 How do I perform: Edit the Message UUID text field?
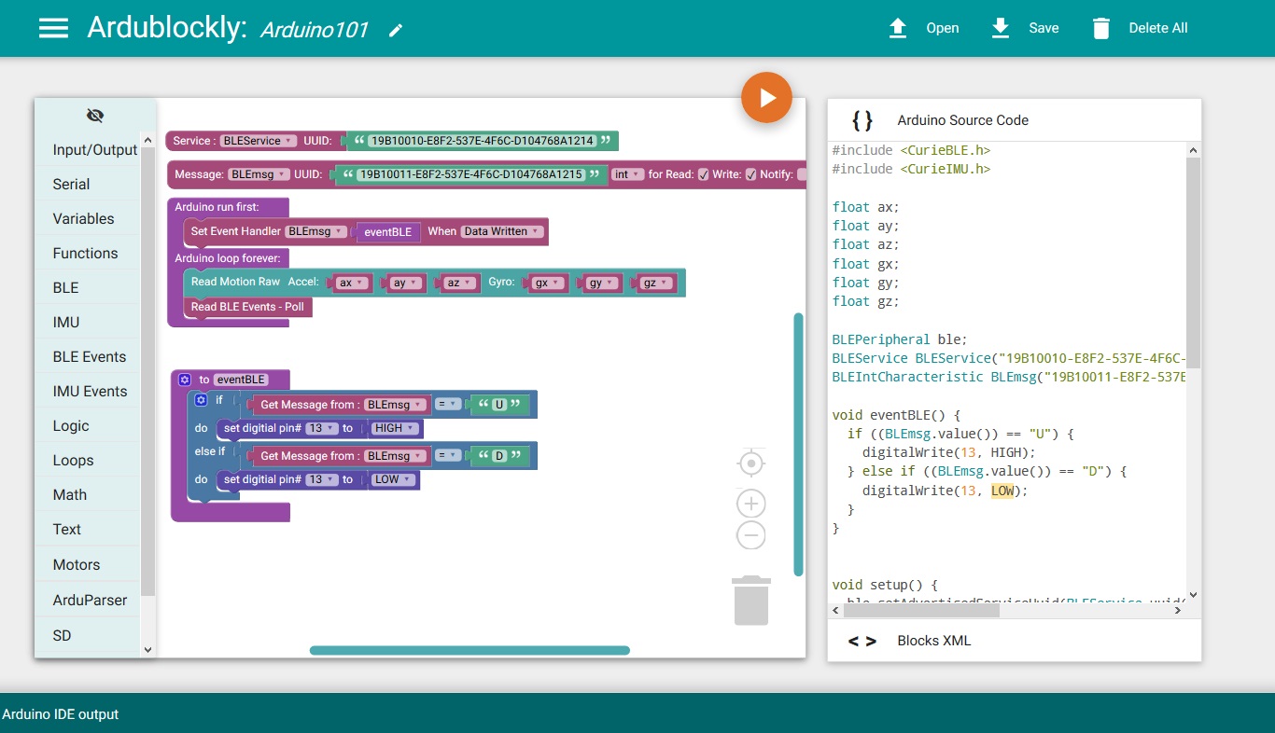point(471,174)
